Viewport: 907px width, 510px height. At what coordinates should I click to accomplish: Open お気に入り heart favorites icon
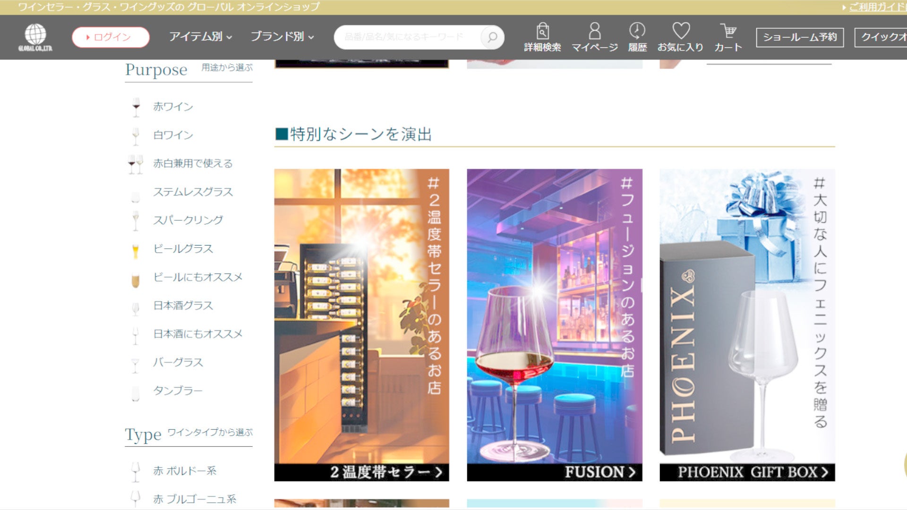tap(681, 31)
